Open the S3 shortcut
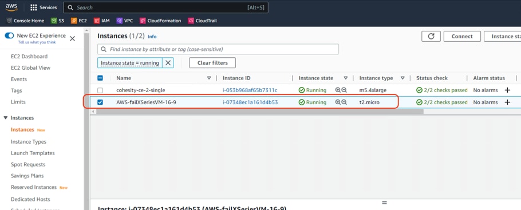This screenshot has width=521, height=210. click(57, 21)
